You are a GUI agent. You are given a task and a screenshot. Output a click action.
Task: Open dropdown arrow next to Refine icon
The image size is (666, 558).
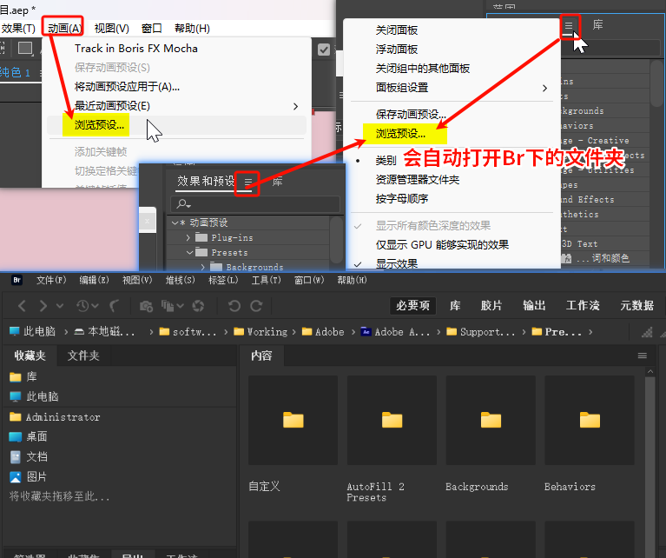point(180,306)
